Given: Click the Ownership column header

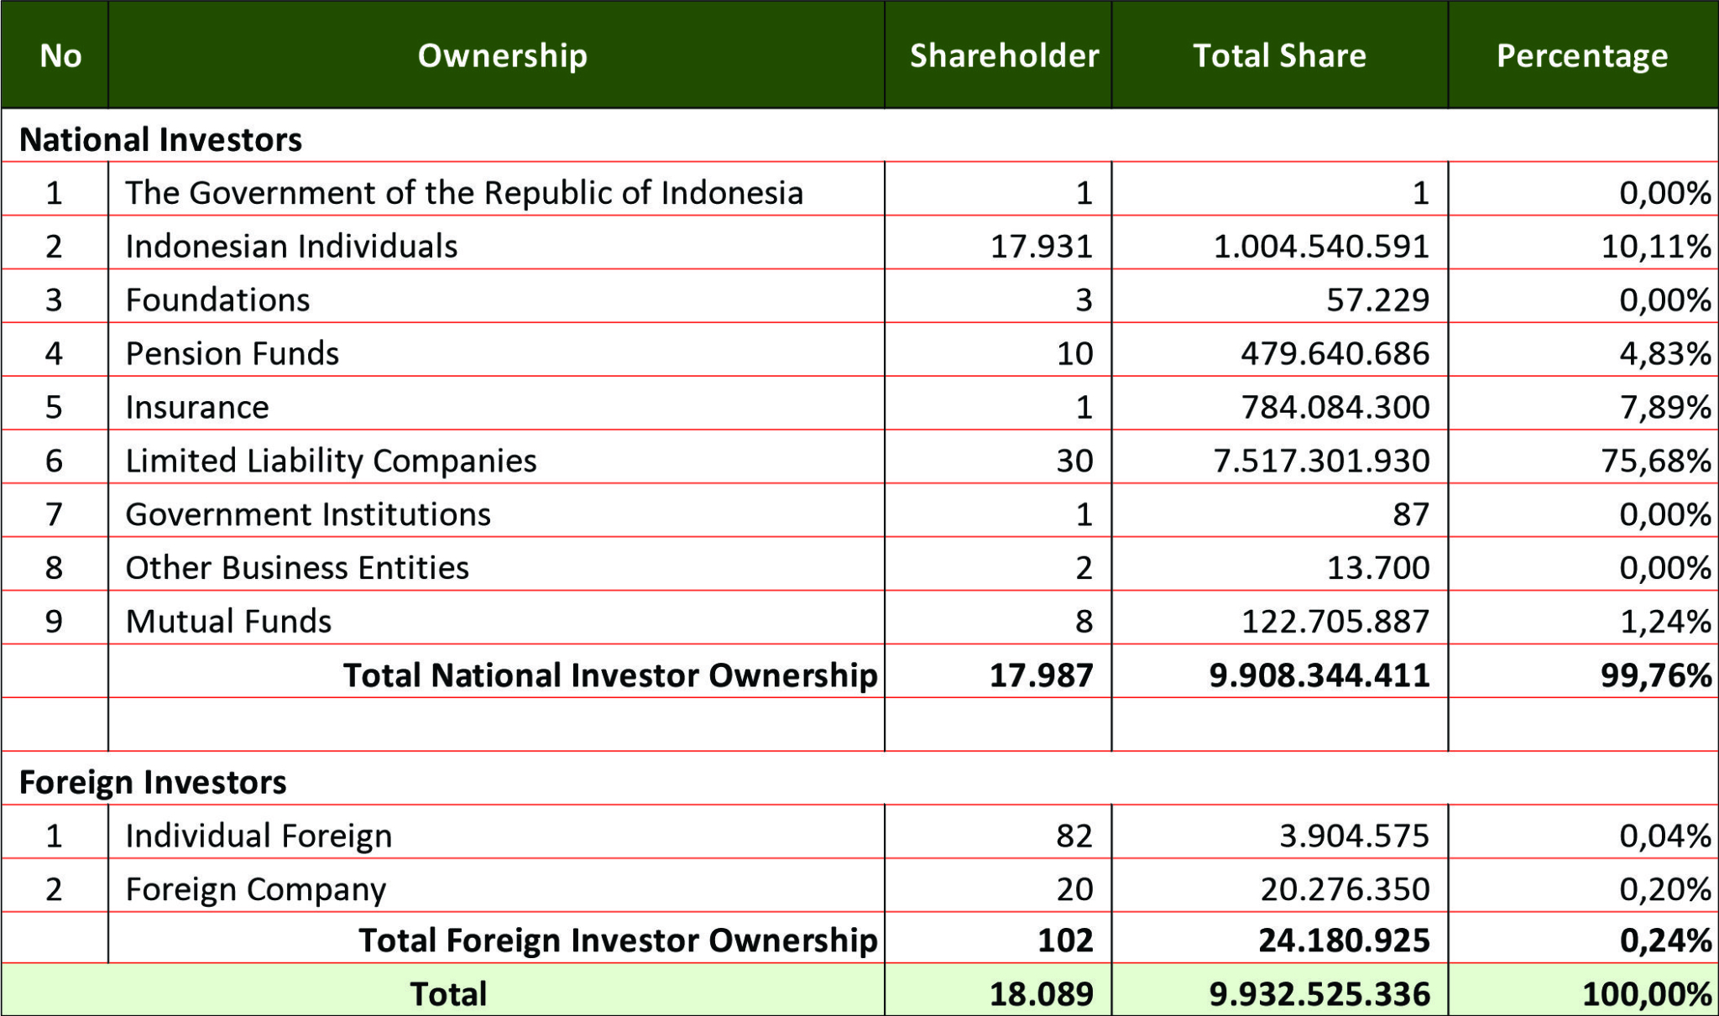Looking at the screenshot, I should coord(502,55).
